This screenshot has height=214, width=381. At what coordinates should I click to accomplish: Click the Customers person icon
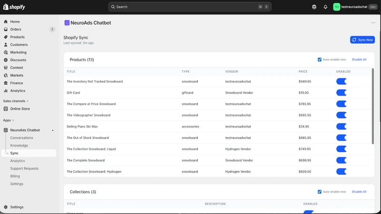(6, 45)
